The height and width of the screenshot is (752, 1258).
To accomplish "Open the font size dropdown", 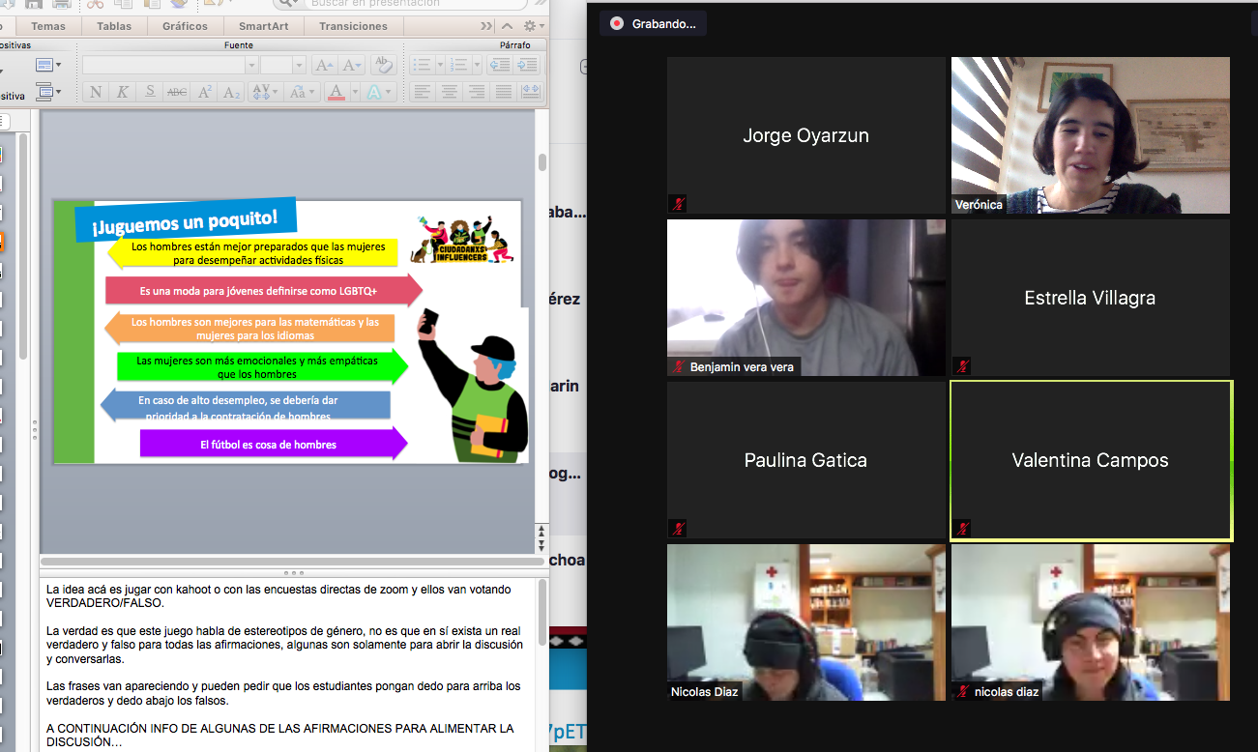I will pos(299,66).
